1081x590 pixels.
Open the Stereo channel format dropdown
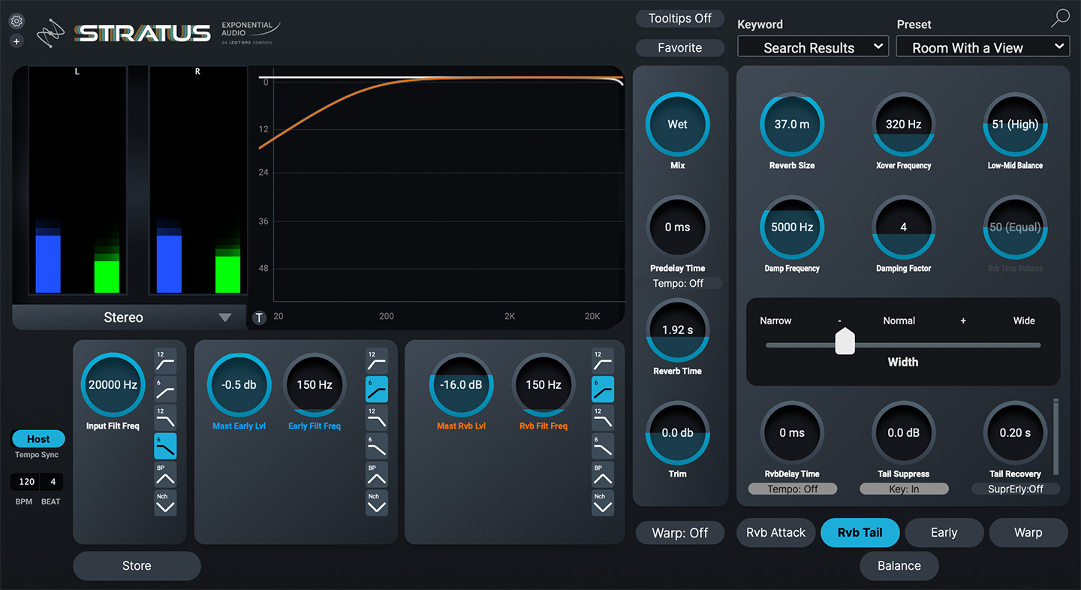(129, 318)
